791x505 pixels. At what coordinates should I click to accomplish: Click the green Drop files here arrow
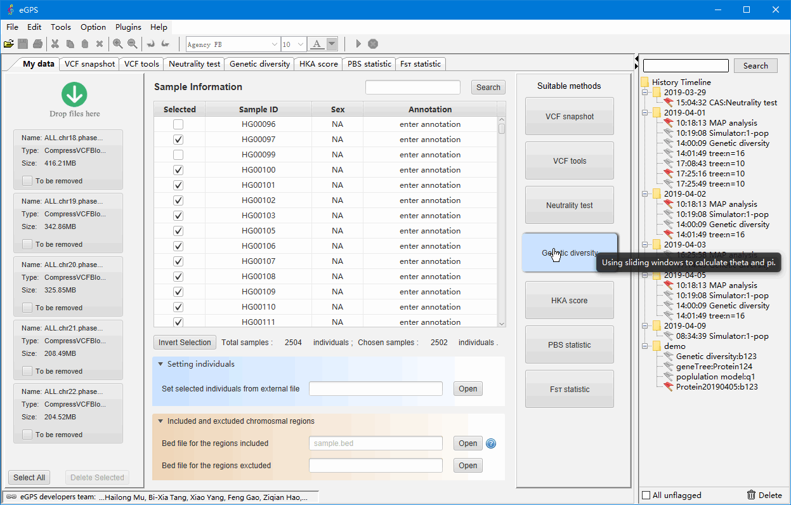[x=74, y=95]
